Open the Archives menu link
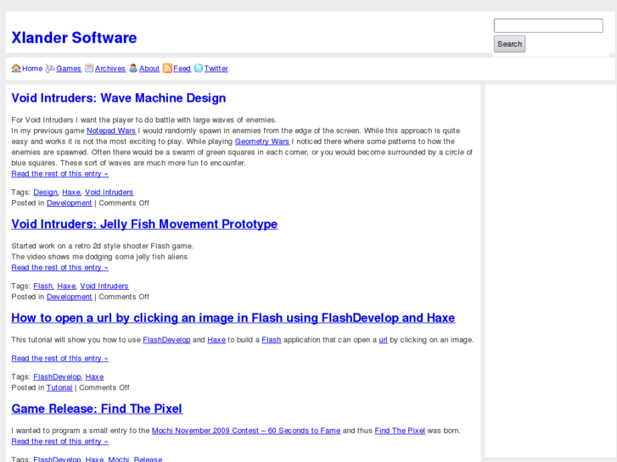The image size is (617, 462). [110, 69]
